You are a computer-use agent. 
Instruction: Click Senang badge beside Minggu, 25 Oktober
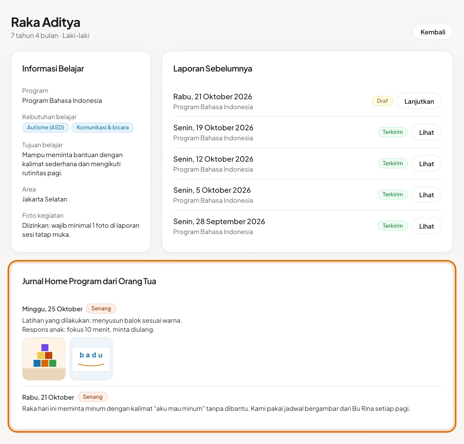coord(101,309)
